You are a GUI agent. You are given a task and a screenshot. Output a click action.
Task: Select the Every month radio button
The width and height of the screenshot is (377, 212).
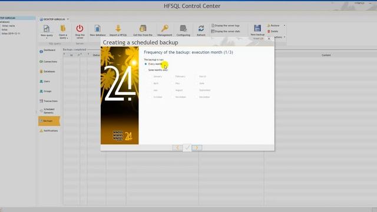(x=145, y=64)
